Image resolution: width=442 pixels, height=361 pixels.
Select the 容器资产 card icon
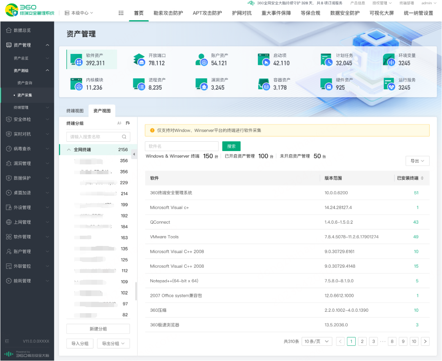264,84
